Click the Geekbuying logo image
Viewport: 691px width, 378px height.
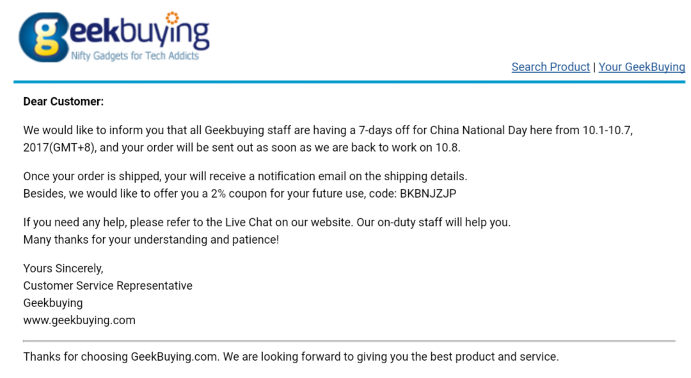point(114,37)
